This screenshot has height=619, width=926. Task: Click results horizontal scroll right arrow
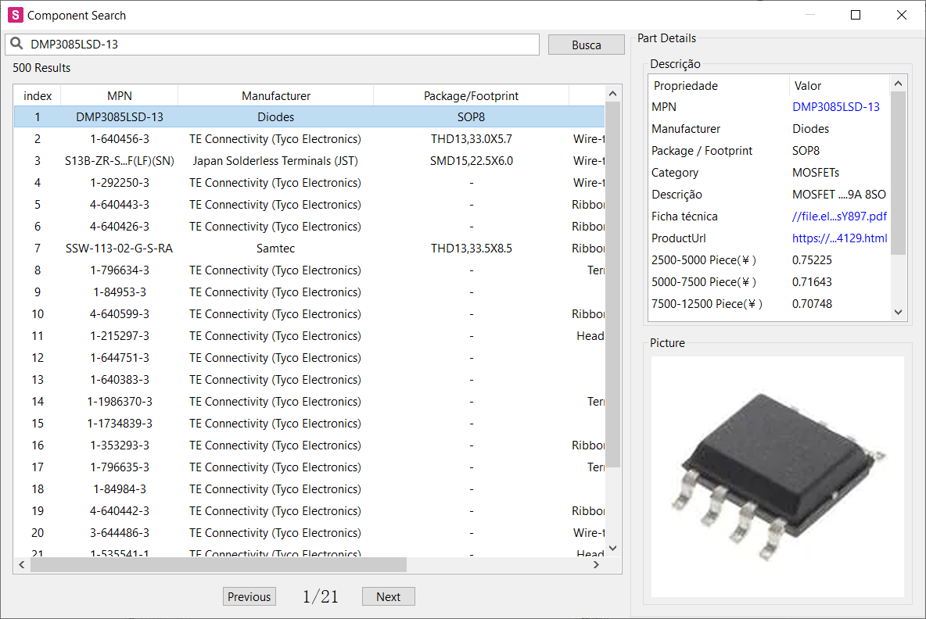tap(596, 565)
